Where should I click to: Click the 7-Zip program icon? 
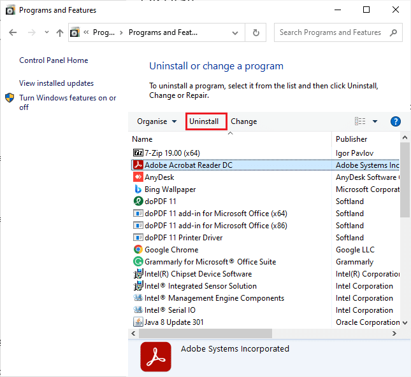click(x=138, y=153)
